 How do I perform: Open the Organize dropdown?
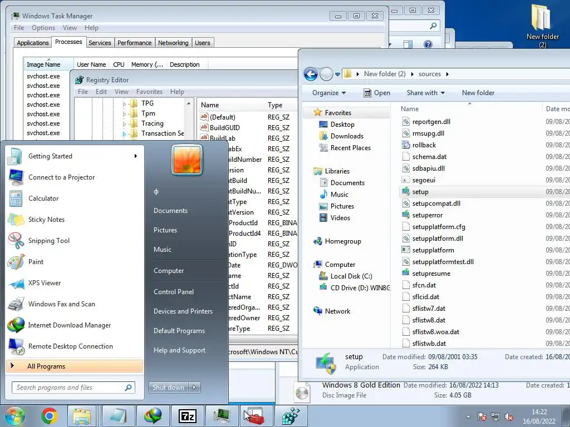329,93
